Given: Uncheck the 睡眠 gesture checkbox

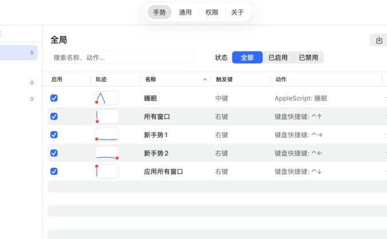Looking at the screenshot, I should point(54,98).
